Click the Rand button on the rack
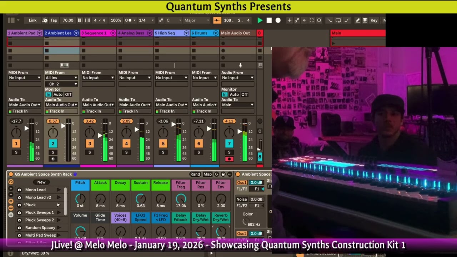 click(x=195, y=174)
